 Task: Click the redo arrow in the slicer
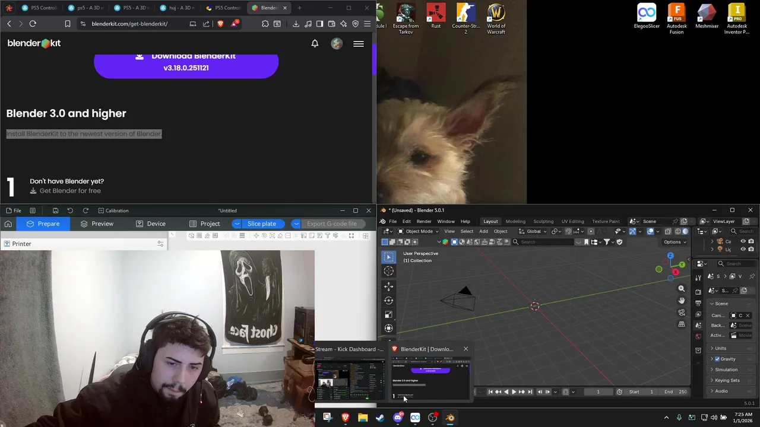pyautogui.click(x=85, y=211)
